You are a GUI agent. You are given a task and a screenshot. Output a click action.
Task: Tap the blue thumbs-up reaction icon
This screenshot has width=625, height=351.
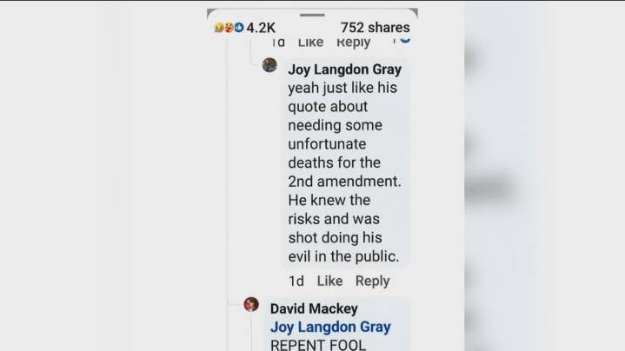(239, 28)
